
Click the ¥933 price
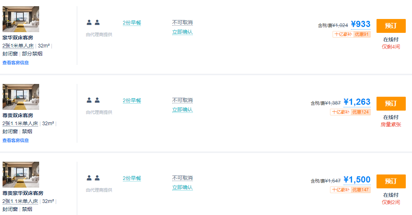click(x=360, y=24)
